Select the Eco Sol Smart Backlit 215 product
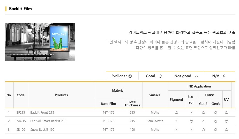 point(48,121)
